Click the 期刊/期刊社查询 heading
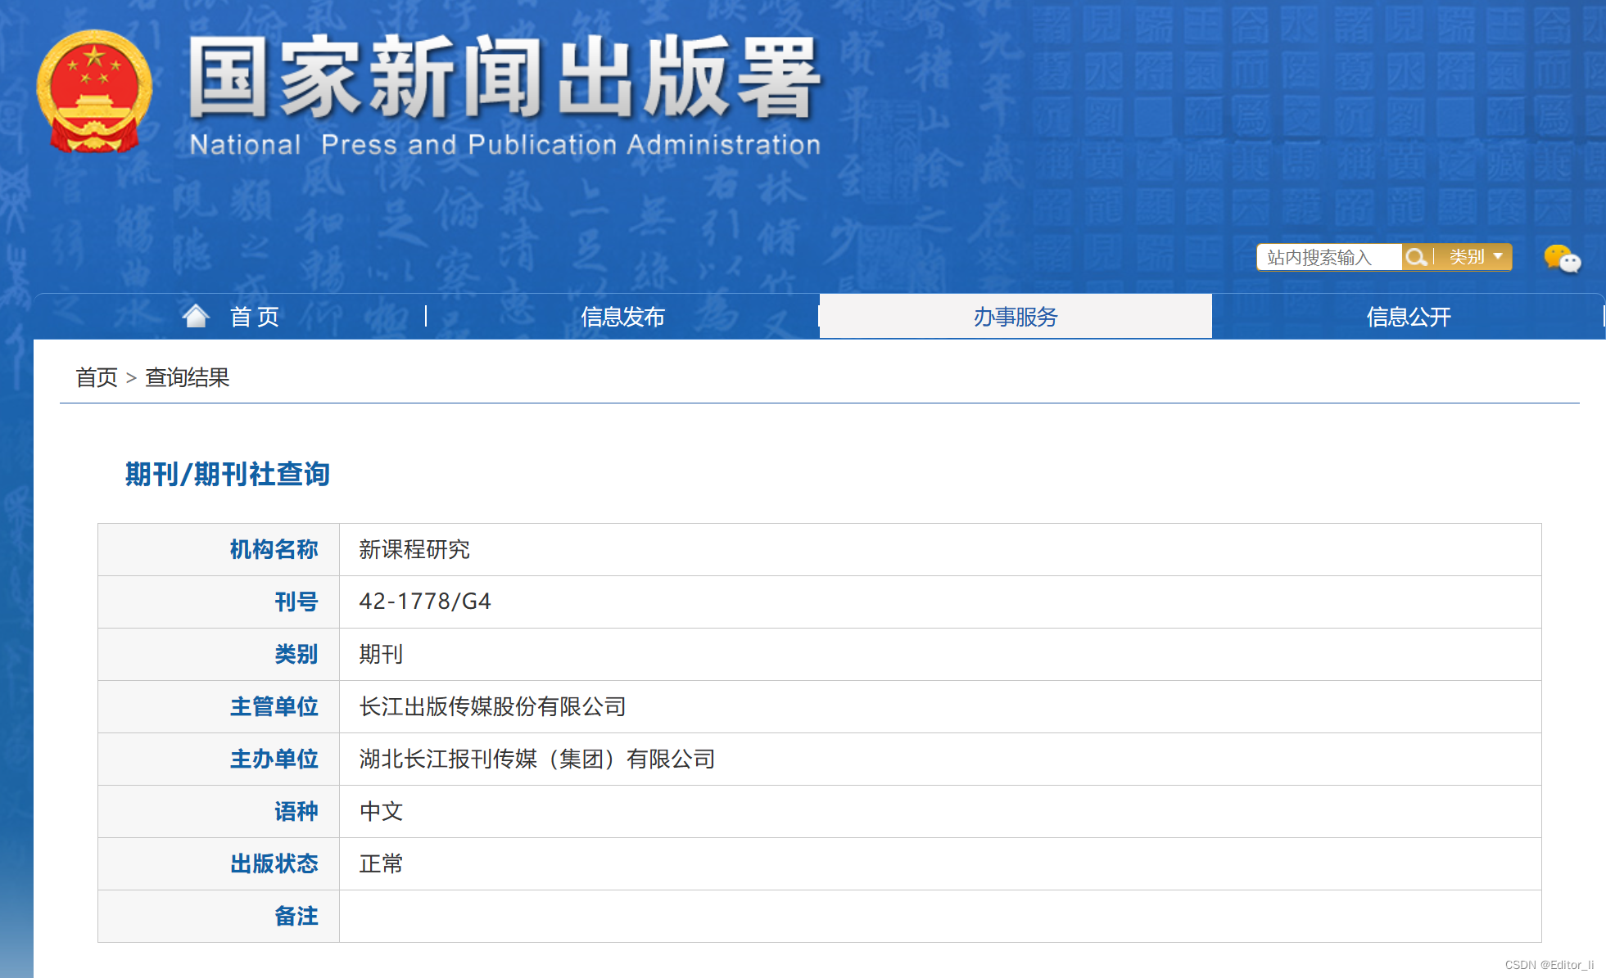 pyautogui.click(x=227, y=474)
